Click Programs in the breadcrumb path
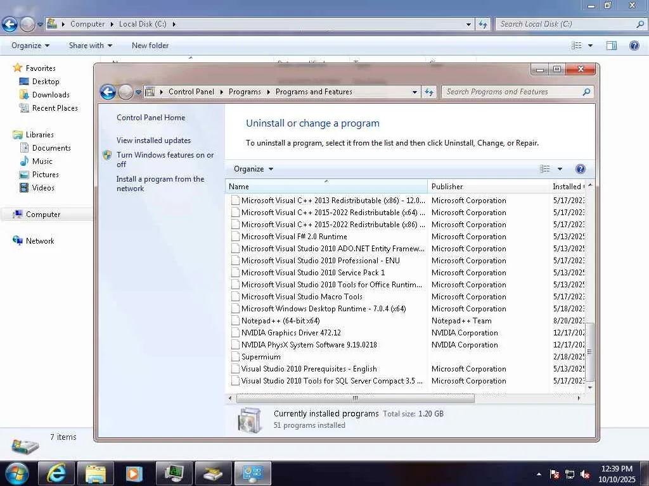The width and height of the screenshot is (649, 486). point(245,92)
